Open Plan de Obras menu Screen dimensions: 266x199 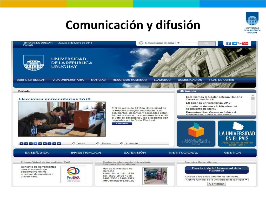click(222, 80)
